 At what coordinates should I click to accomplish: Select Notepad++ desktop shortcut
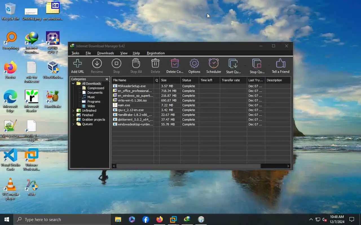10,129
